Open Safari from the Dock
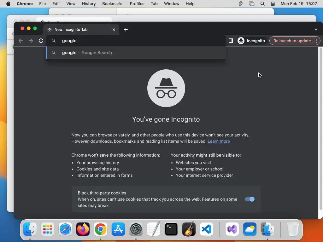Viewport: 323px width, 242px height. click(65, 229)
